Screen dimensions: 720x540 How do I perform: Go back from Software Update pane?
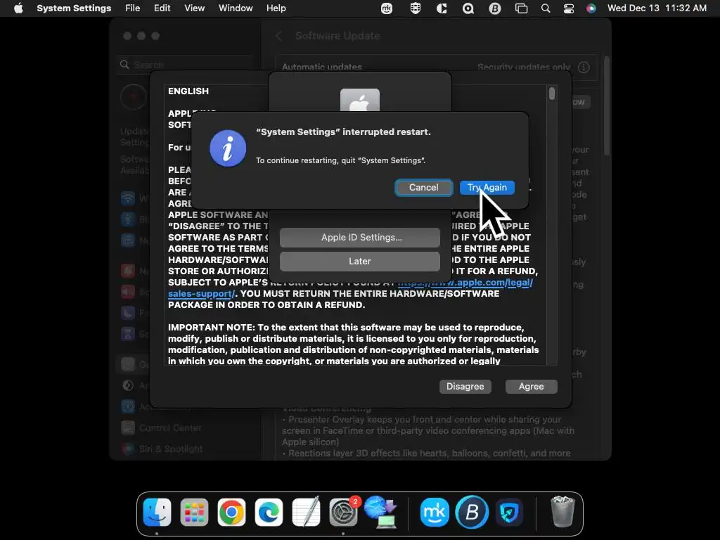(x=278, y=36)
